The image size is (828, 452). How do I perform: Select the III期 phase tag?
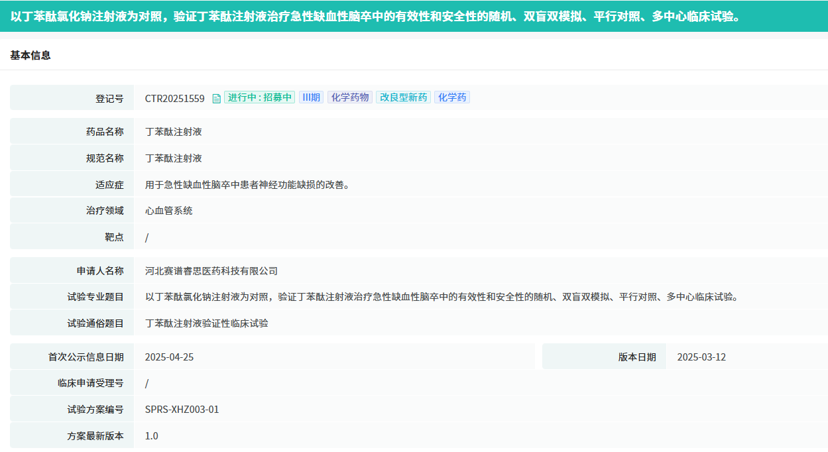pyautogui.click(x=311, y=97)
